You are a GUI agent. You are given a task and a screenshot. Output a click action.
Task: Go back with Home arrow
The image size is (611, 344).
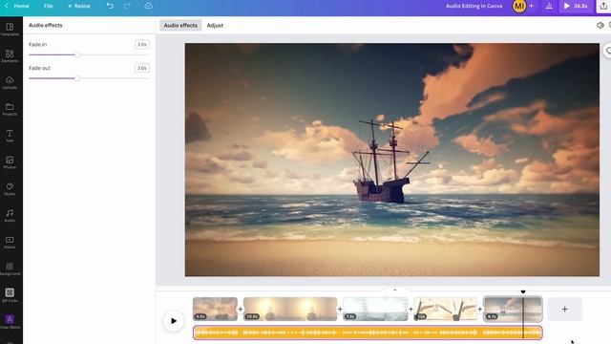coord(7,6)
